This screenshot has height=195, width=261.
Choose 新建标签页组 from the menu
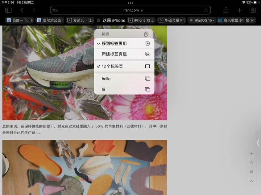pyautogui.click(x=124, y=54)
